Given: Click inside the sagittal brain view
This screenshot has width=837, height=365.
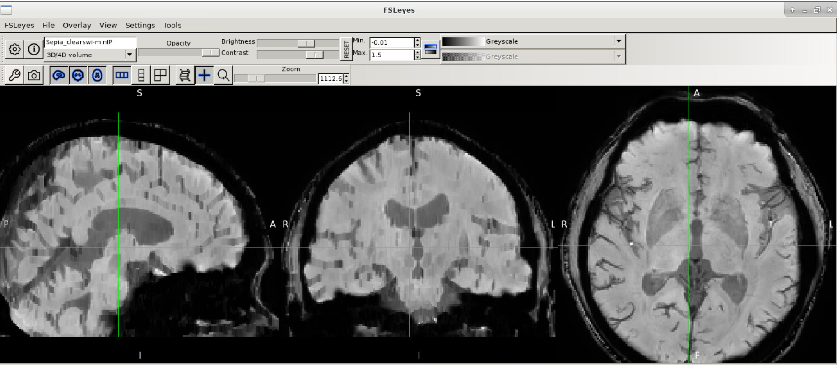Looking at the screenshot, I should click(x=139, y=224).
